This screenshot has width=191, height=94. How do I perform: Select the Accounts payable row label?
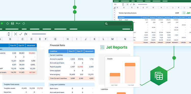[56, 59]
